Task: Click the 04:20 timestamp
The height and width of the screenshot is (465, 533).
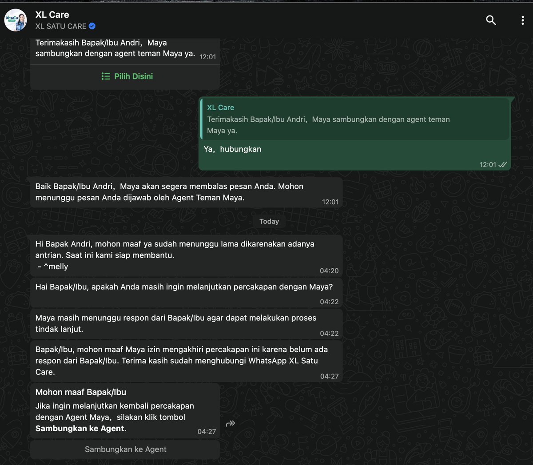Action: [x=329, y=271]
